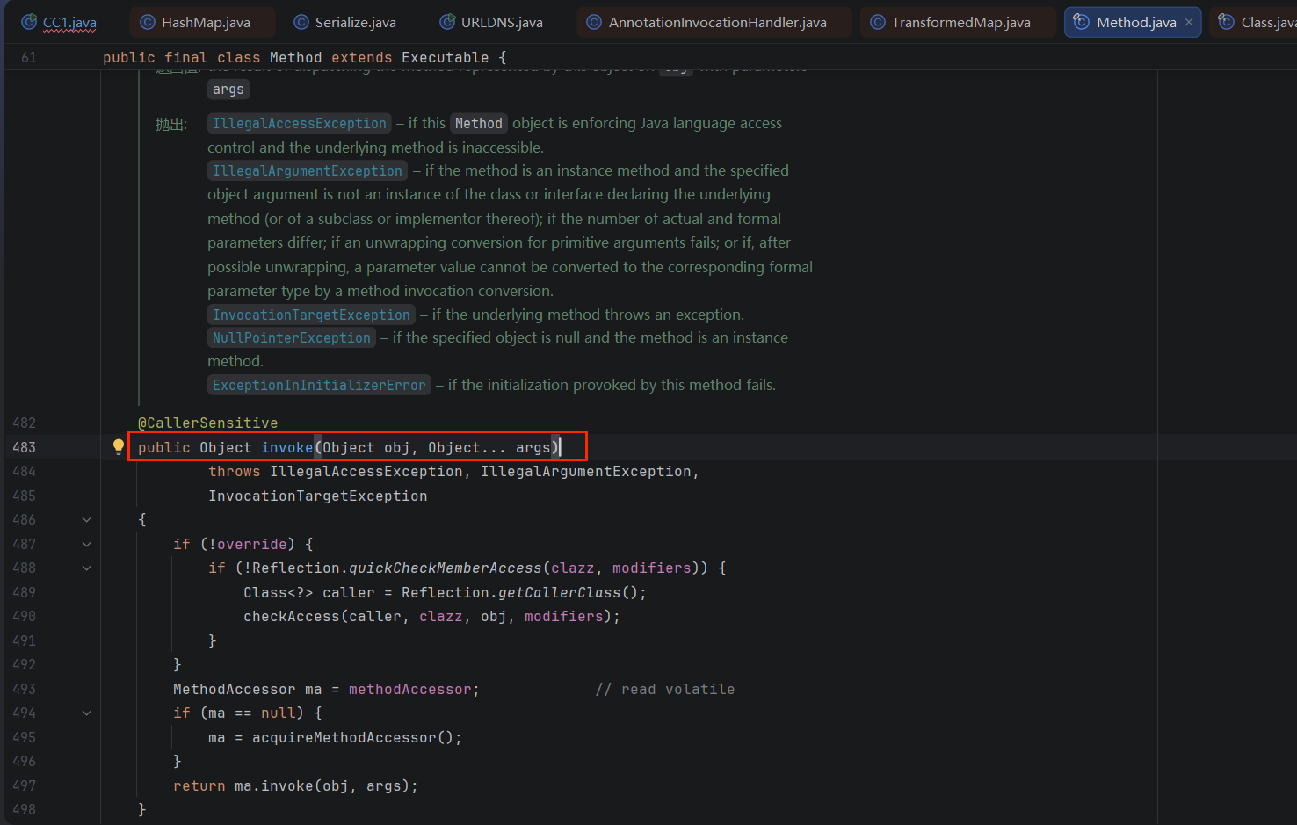Close the Method.java tab

pyautogui.click(x=1189, y=22)
